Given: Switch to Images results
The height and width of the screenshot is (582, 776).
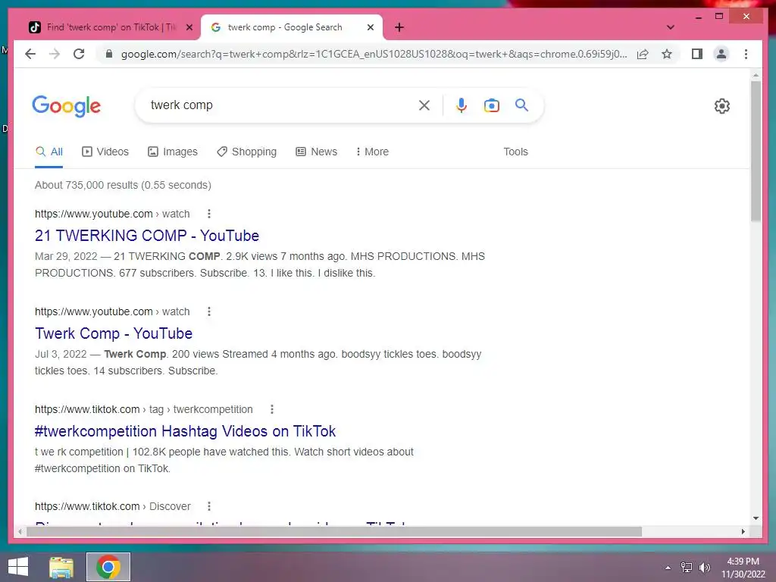Looking at the screenshot, I should 173,152.
